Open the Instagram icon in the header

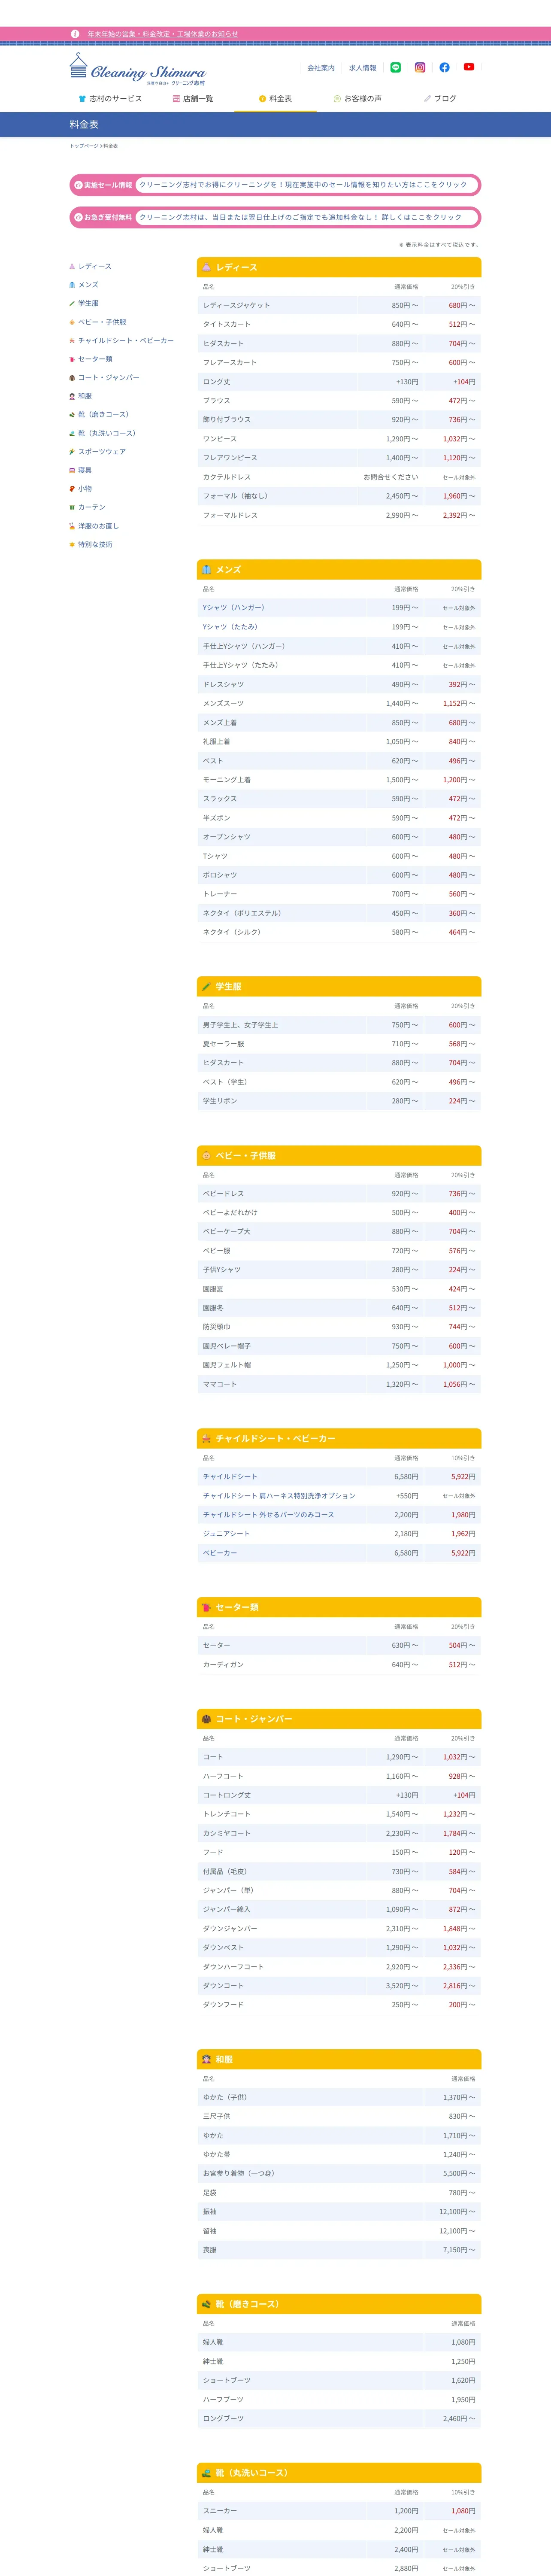tap(420, 67)
